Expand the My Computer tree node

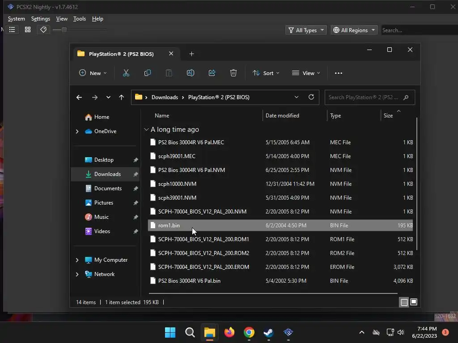click(77, 260)
